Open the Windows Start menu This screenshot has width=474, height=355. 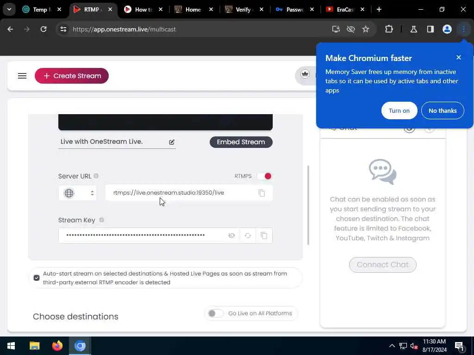click(x=11, y=346)
